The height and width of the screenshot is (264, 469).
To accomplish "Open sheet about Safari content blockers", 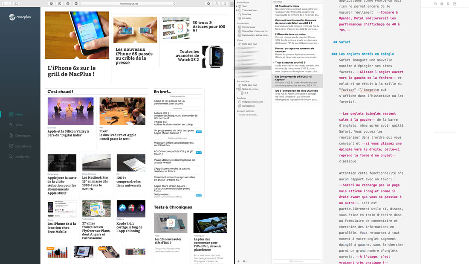I will (297, 25).
